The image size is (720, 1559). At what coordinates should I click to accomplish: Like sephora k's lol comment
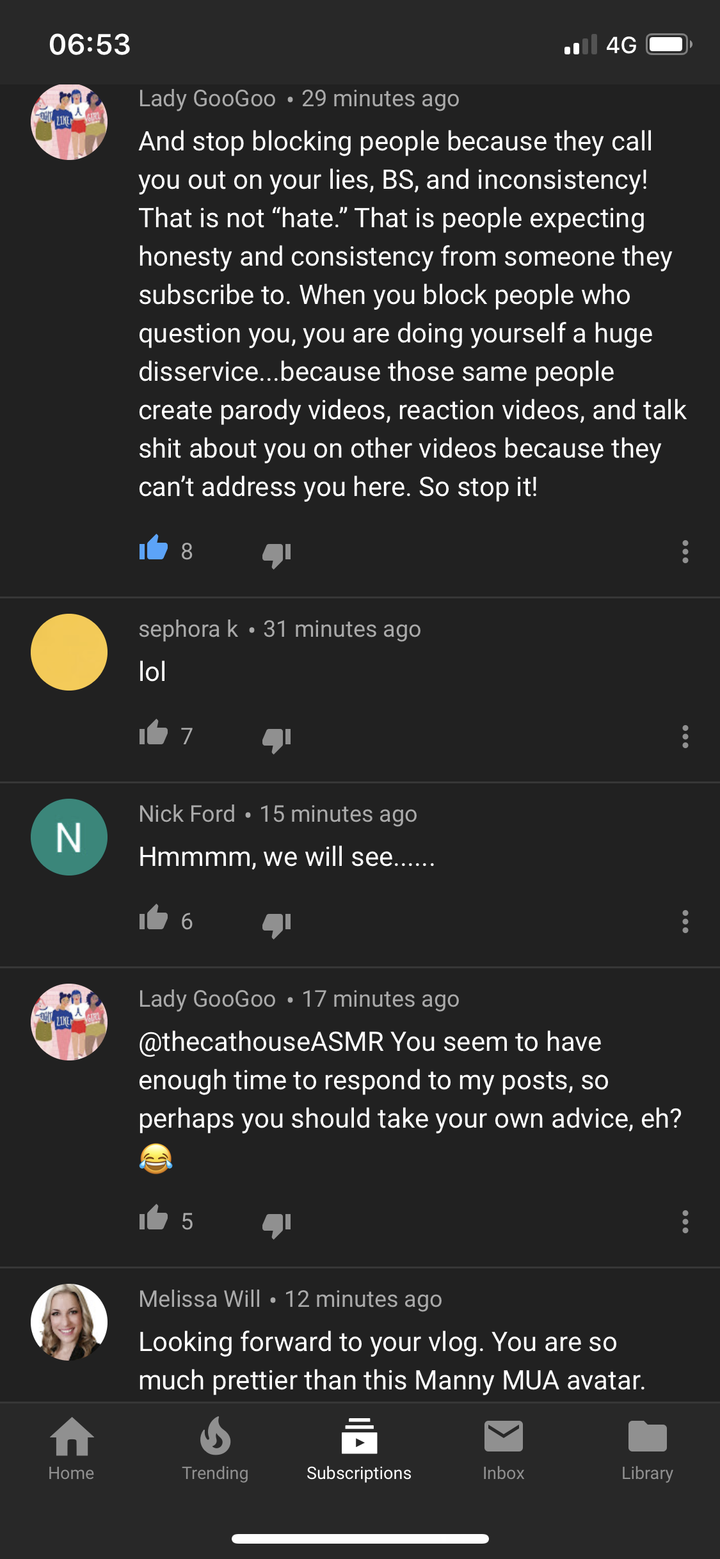154,733
